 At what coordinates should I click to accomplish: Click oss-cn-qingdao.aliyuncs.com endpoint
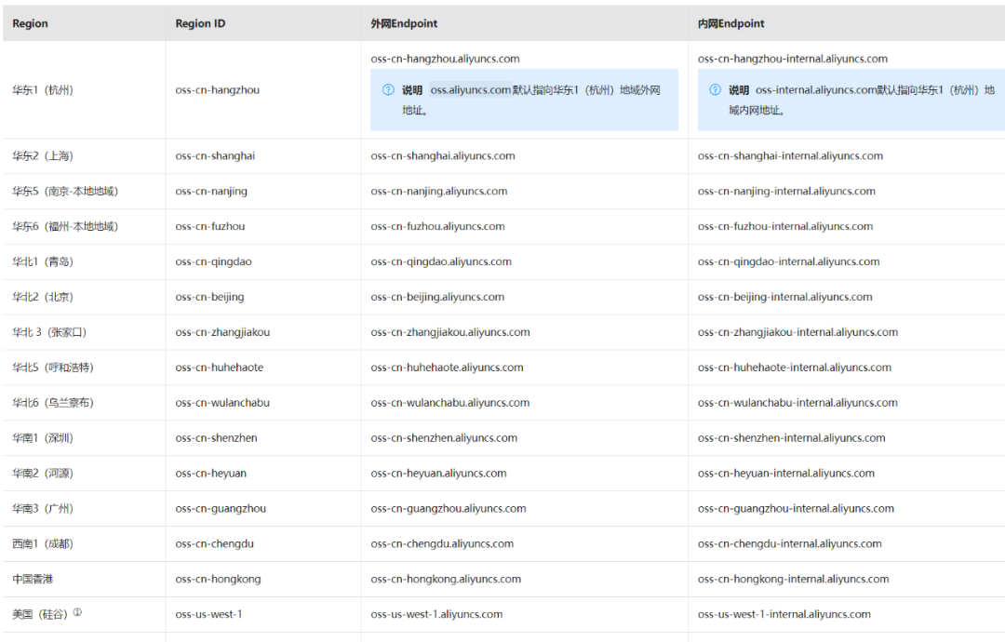pyautogui.click(x=441, y=262)
